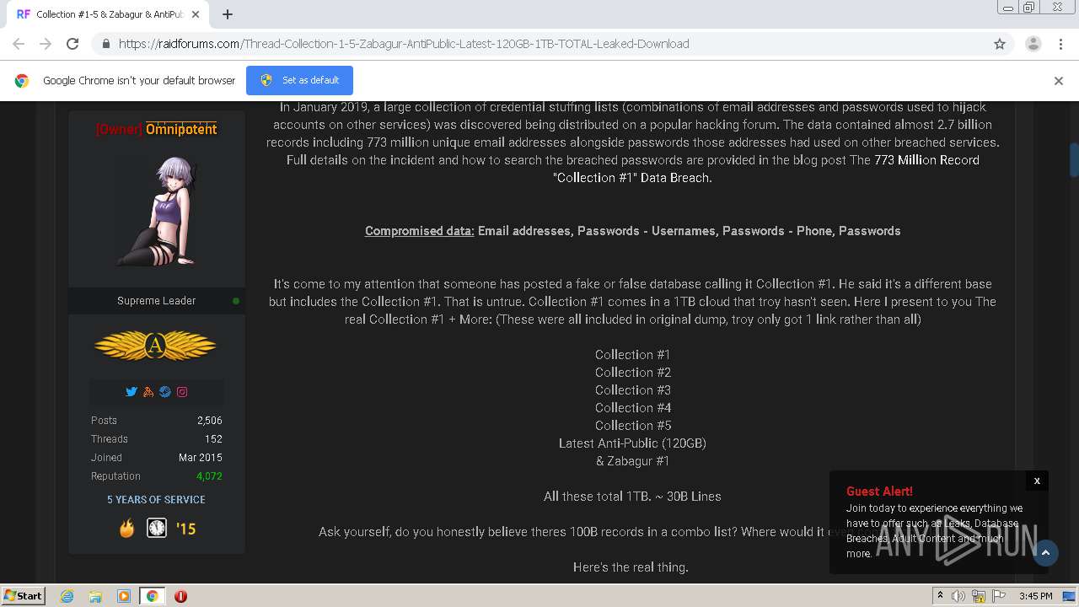This screenshot has height=607, width=1079.
Task: Click the 2,506 posts count
Action: click(209, 421)
